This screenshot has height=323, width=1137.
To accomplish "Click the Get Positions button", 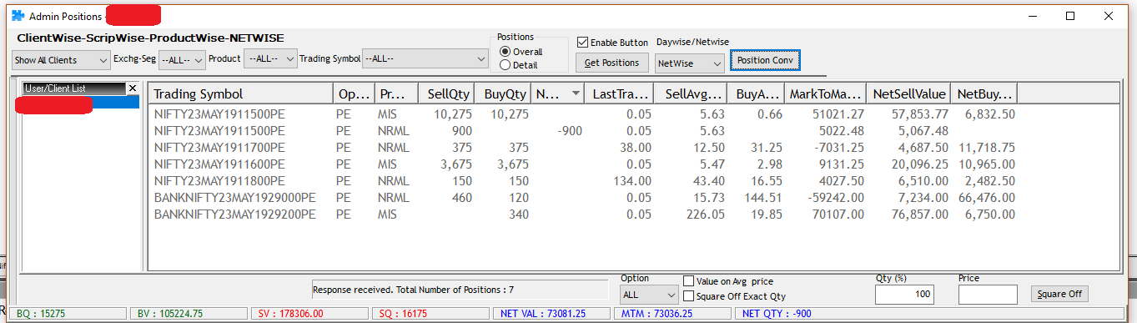I will tap(612, 63).
